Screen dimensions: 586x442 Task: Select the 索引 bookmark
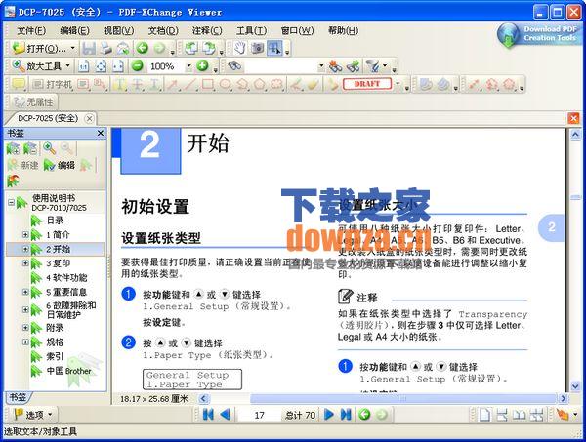click(55, 356)
